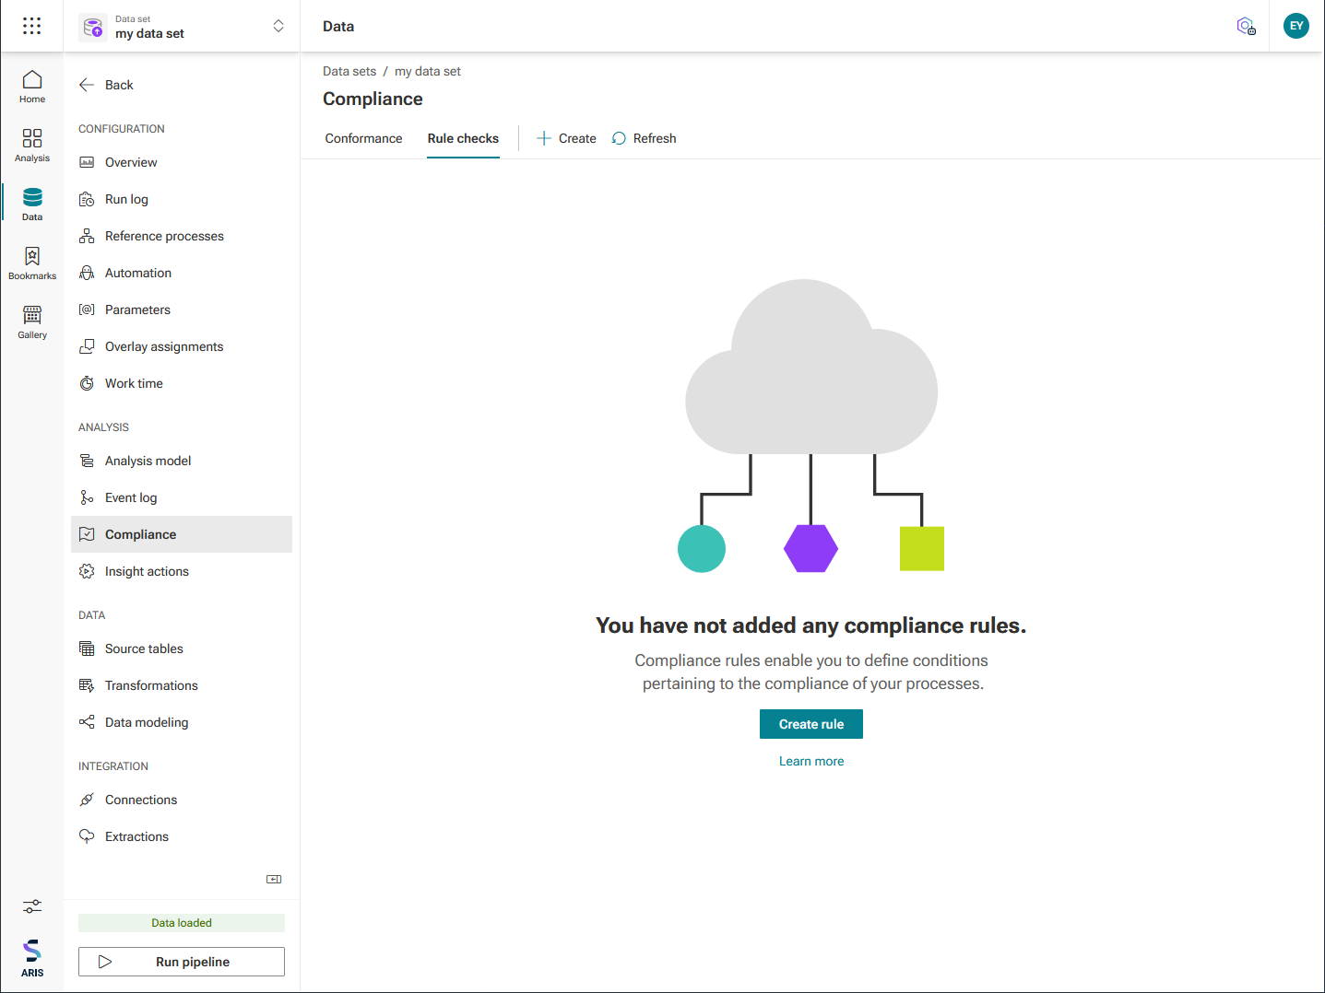Click Create in toolbar
This screenshot has width=1325, height=993.
point(566,138)
